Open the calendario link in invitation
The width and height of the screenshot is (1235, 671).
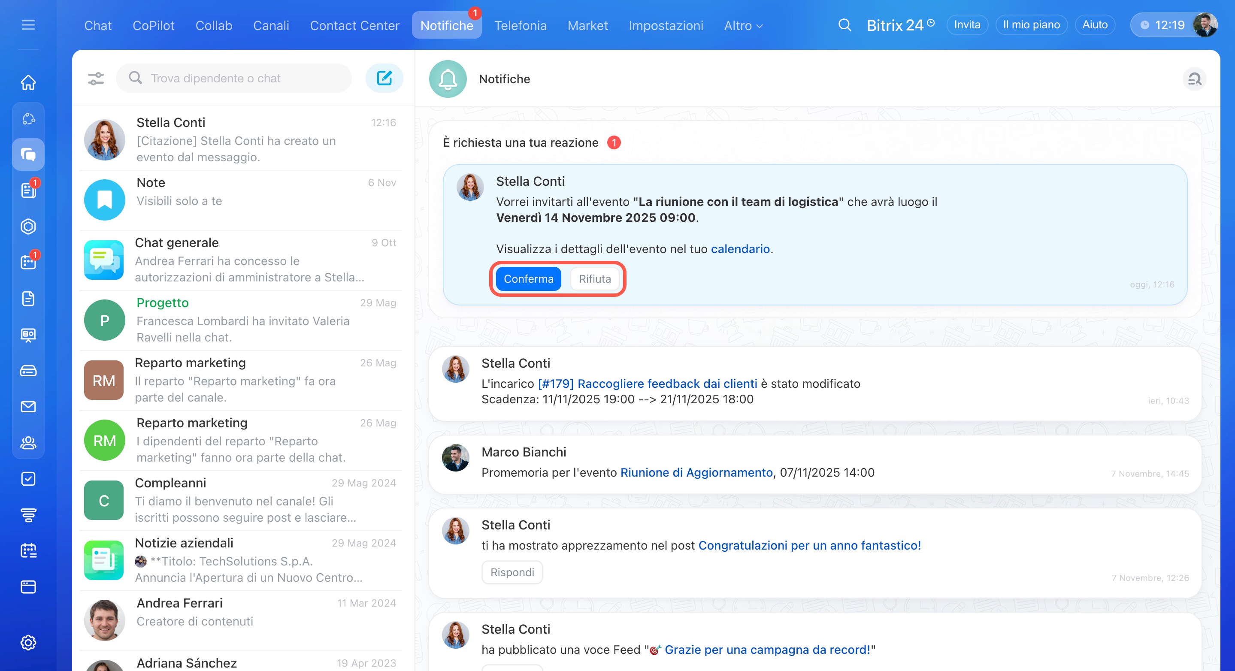(740, 249)
